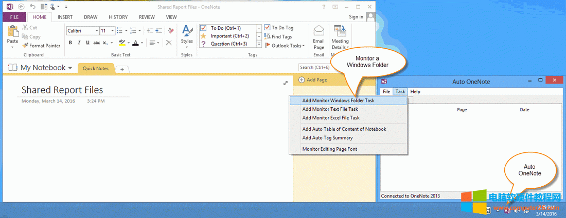
Task: Click the Format Painter icon
Action: coord(25,46)
